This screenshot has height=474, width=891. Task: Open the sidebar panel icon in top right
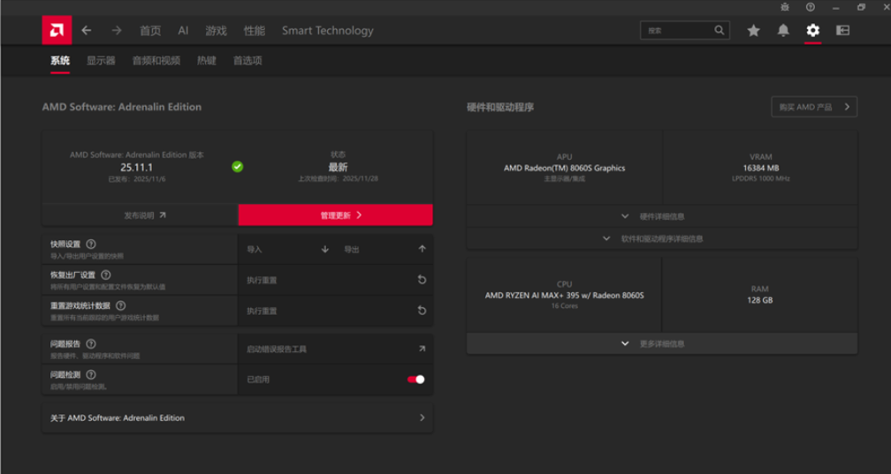(842, 30)
